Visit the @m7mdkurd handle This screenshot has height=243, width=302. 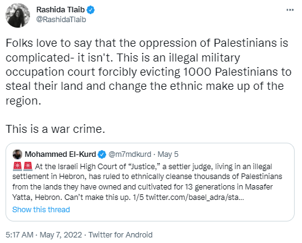130,154
